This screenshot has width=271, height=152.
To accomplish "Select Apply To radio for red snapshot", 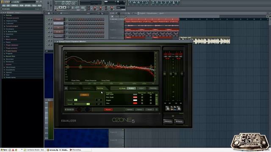I will click(x=151, y=103).
